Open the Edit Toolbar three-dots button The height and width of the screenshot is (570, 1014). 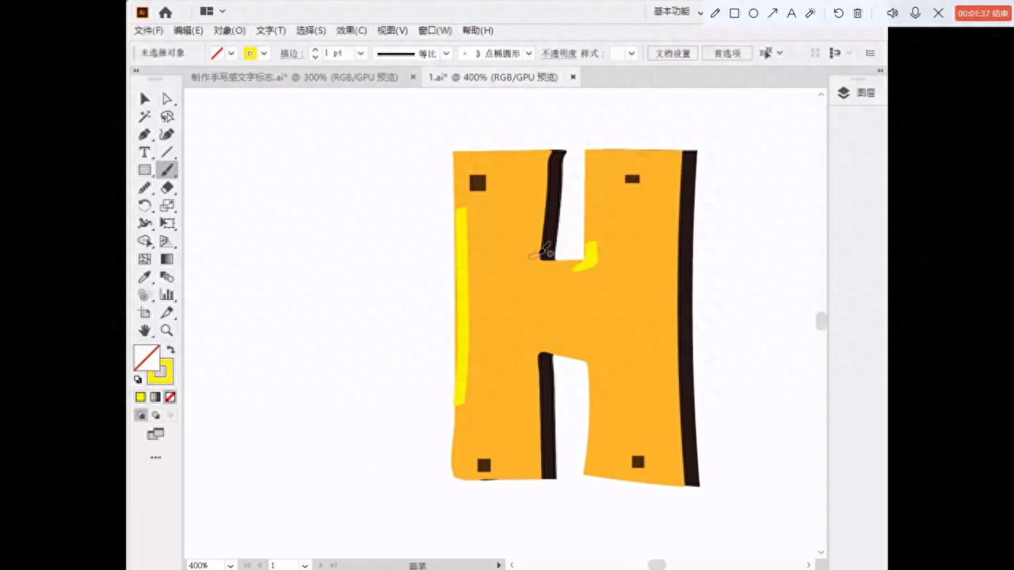[155, 458]
